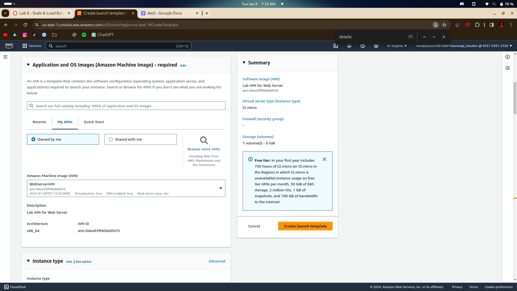The width and height of the screenshot is (517, 291).
Task: Dismiss the Free tier info box
Action: point(324,159)
